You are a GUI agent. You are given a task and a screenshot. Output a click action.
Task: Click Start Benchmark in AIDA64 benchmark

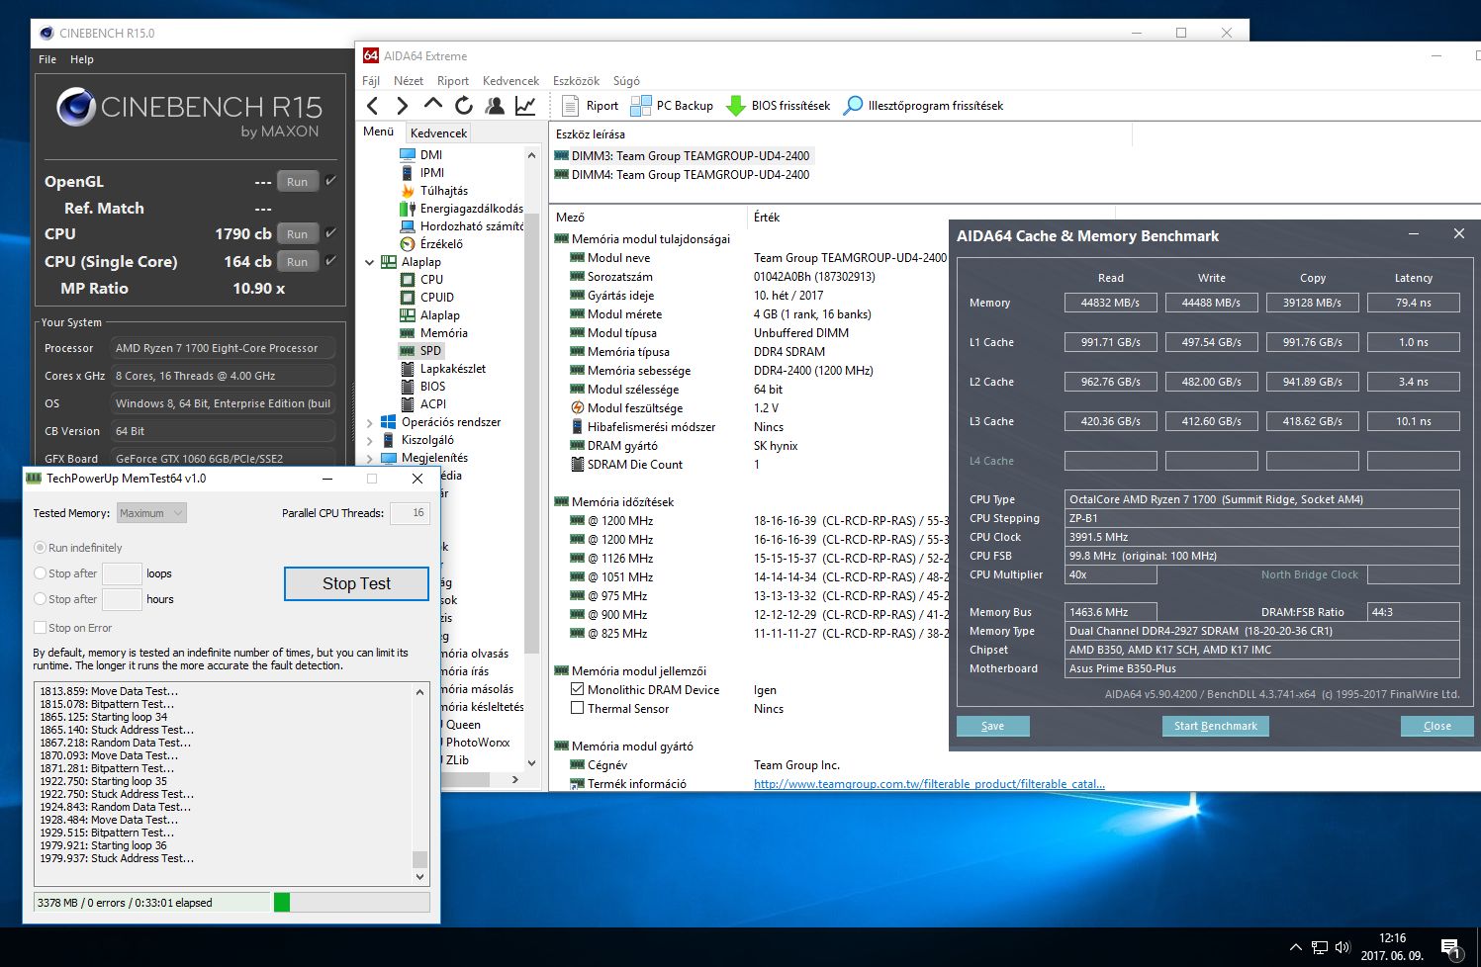[1215, 726]
